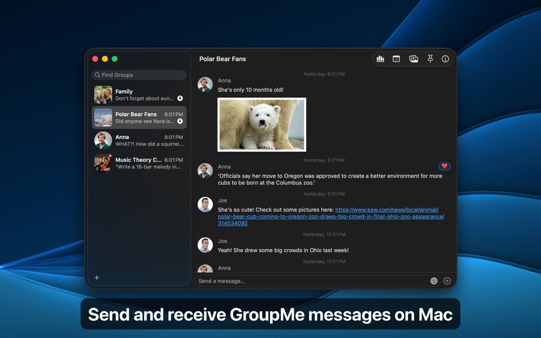This screenshot has width=541, height=338.
Task: Toggle the heart reaction on Anna's message
Action: (x=445, y=166)
